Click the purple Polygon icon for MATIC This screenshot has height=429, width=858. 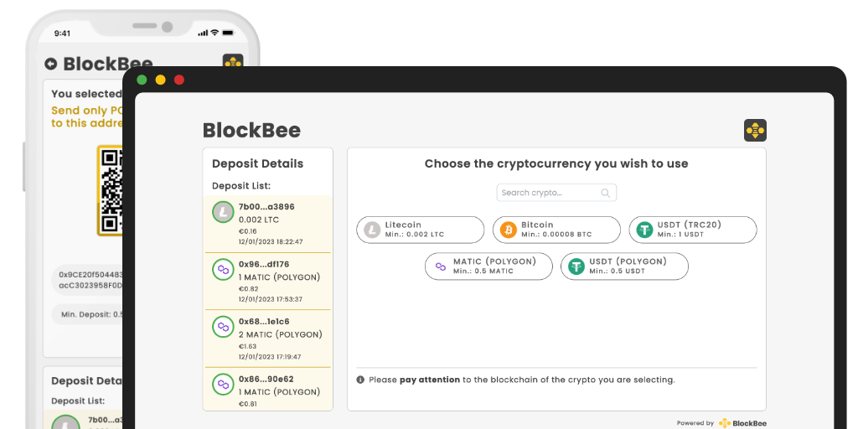pos(439,266)
